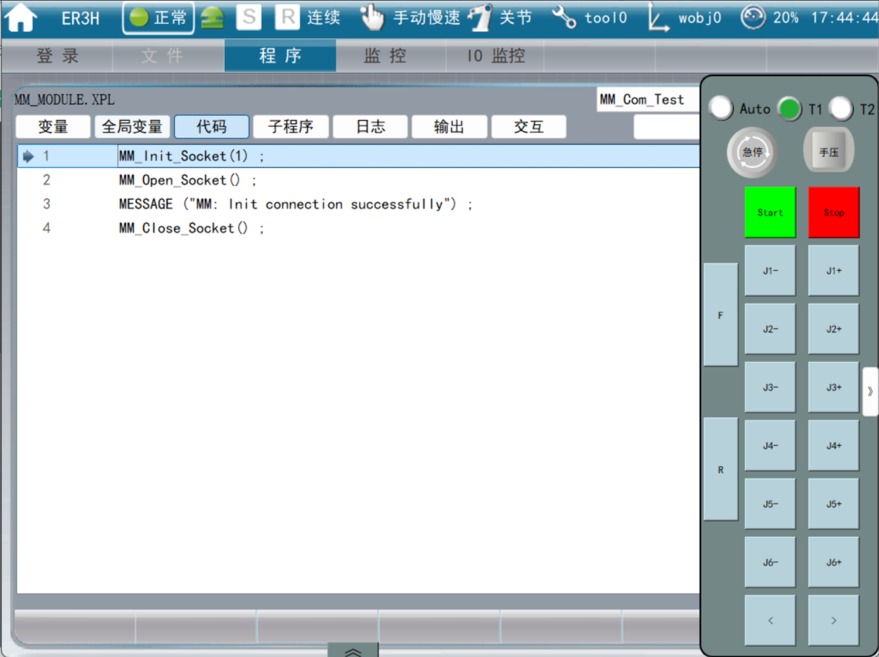Click the R reverse button
Image resolution: width=879 pixels, height=657 pixels.
coord(721,469)
